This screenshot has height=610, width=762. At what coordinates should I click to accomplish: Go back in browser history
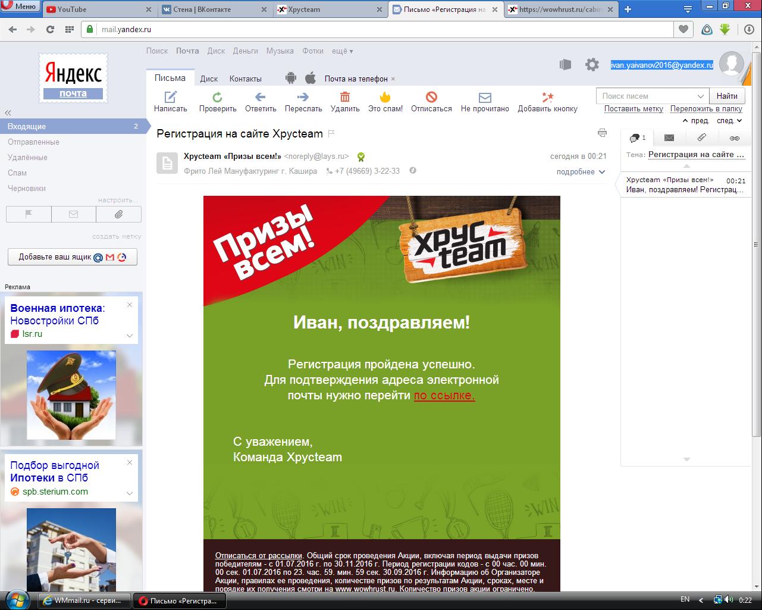point(13,29)
